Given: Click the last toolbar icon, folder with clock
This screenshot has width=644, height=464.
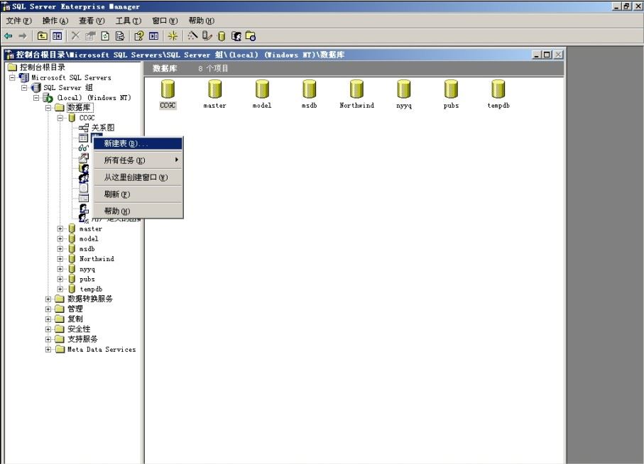Looking at the screenshot, I should pyautogui.click(x=251, y=36).
